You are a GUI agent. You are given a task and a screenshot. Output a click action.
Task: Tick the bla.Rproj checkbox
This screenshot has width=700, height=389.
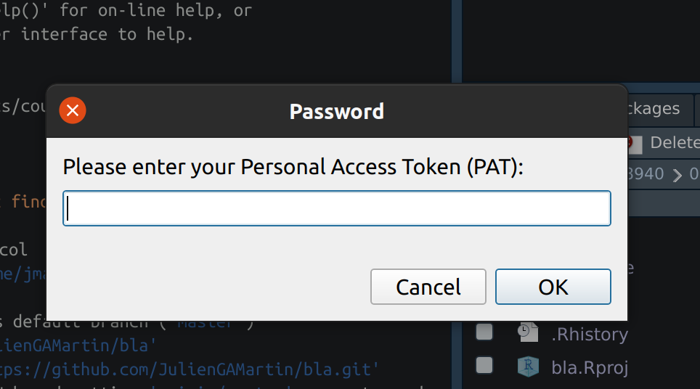click(x=484, y=365)
